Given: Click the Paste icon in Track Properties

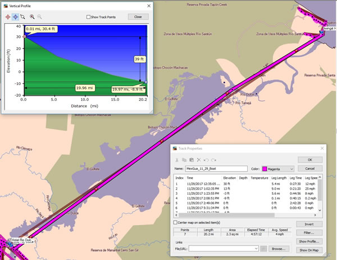Looking at the screenshot, I should [192, 160].
